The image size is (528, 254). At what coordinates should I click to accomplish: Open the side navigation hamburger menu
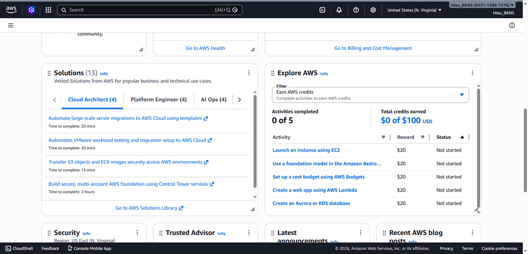pos(11,26)
